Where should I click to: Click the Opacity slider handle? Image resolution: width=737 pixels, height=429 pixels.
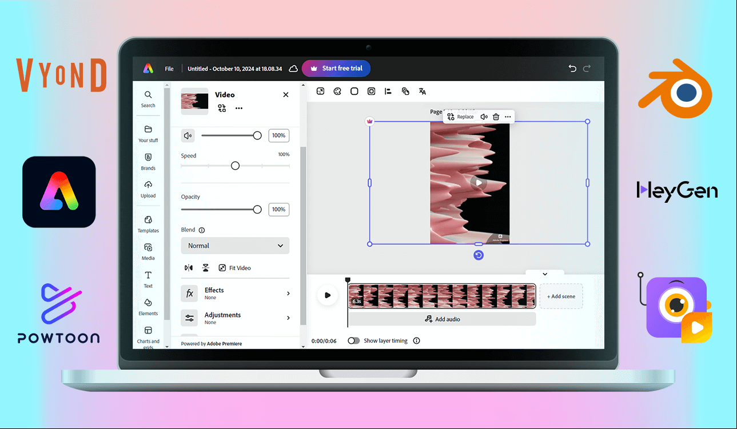tap(257, 210)
